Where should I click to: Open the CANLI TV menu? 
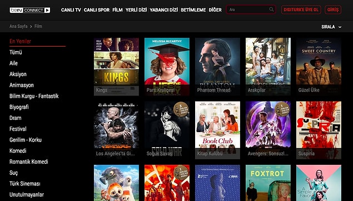(71, 10)
